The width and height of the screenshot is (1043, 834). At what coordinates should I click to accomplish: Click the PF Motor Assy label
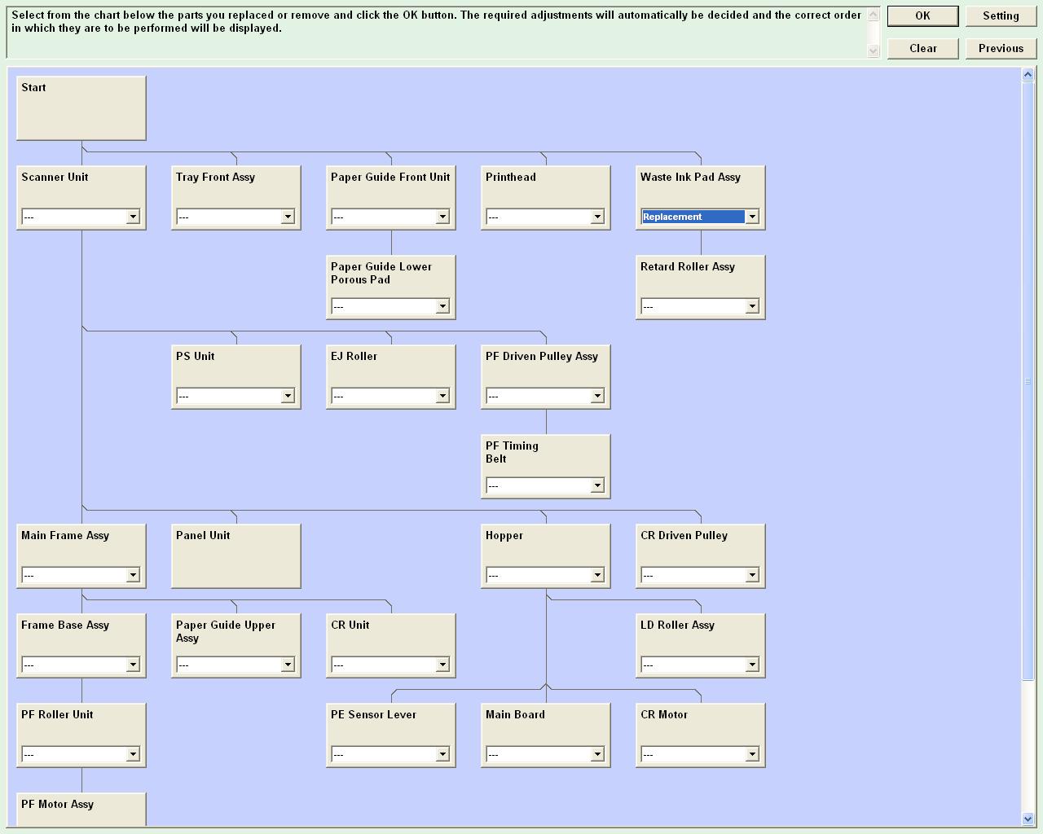pos(57,804)
